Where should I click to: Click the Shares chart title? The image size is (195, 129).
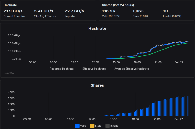pyautogui.click(x=97, y=85)
